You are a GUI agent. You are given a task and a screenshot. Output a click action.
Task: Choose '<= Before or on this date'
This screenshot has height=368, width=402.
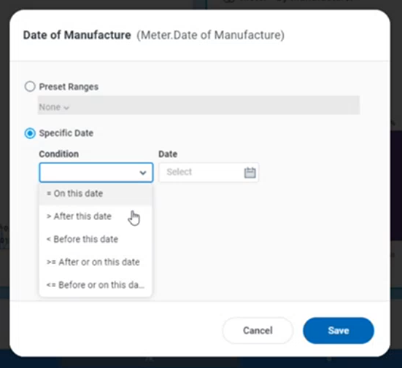[x=96, y=285]
